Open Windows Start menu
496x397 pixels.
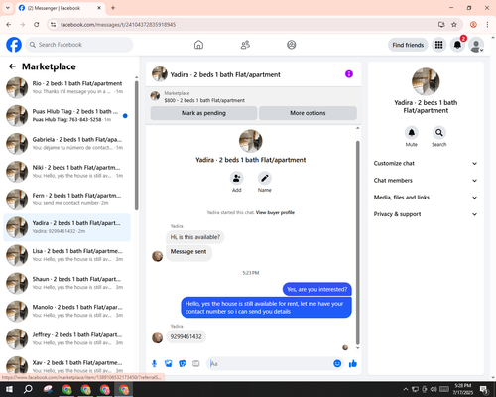[x=9, y=389]
